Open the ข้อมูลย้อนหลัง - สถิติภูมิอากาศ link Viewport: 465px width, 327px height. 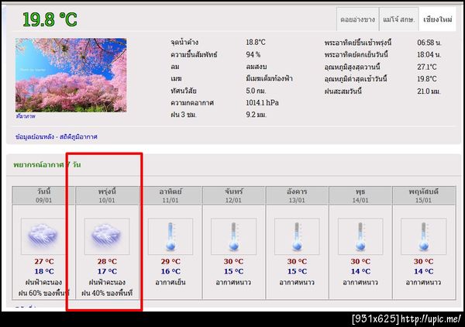pyautogui.click(x=57, y=136)
